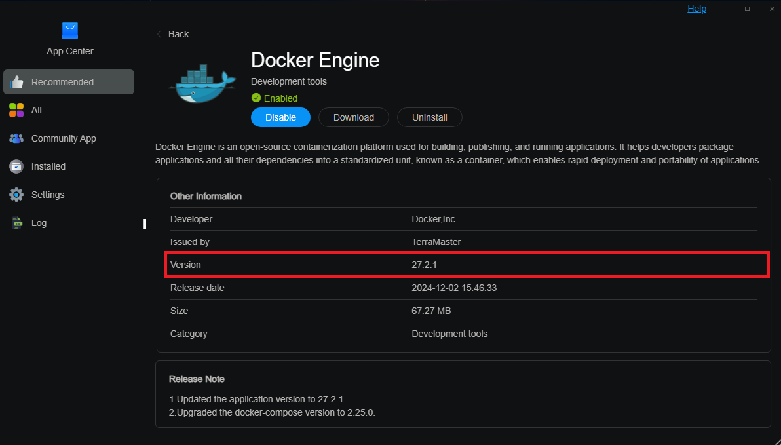
Task: Download the Docker Engine package
Action: 353,117
